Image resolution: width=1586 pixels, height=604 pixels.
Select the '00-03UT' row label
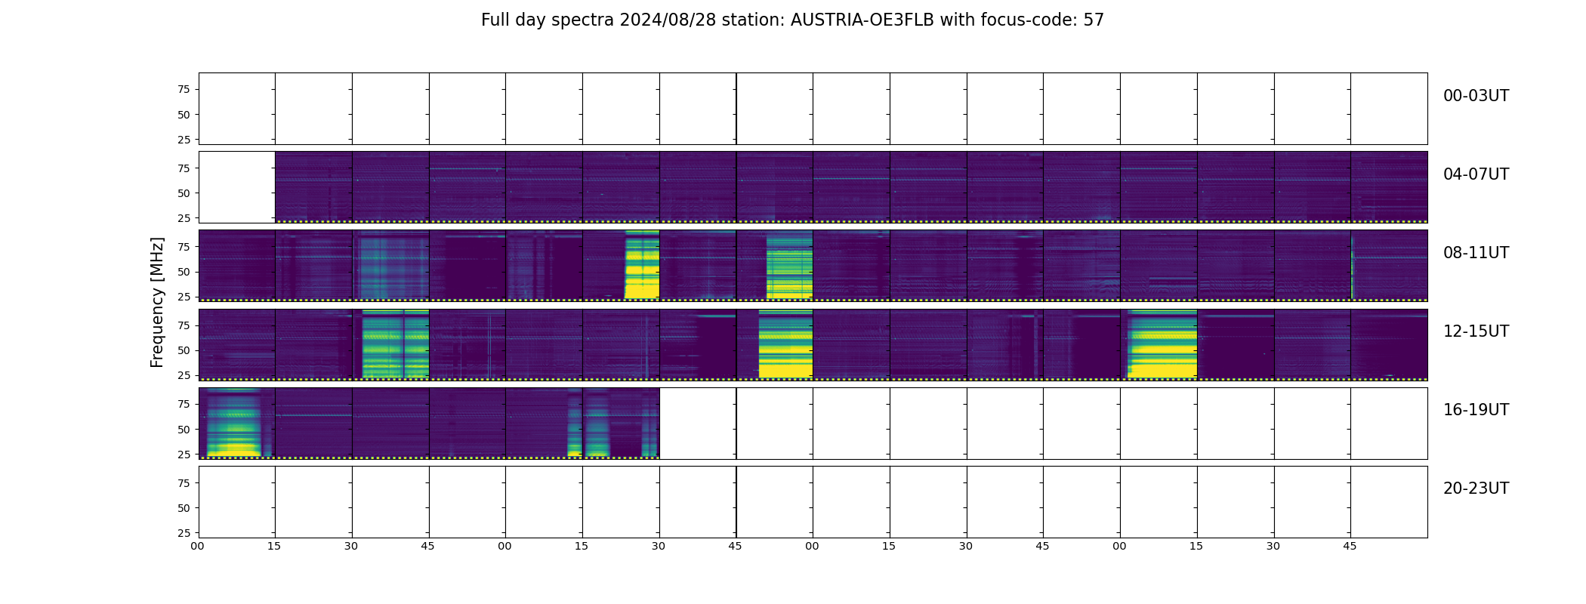1476,96
